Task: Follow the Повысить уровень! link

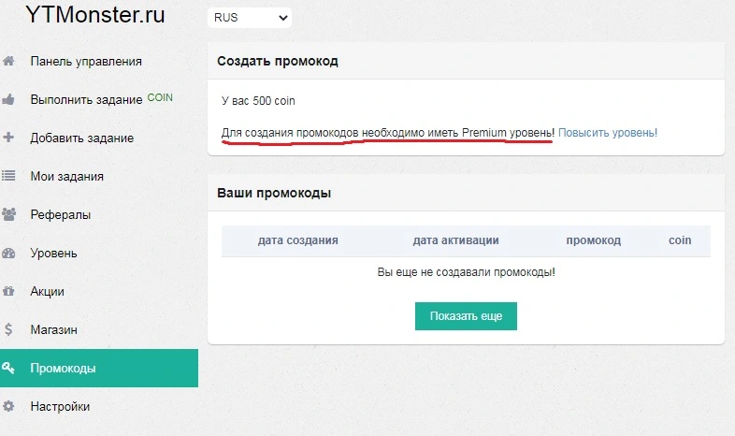Action: pos(608,133)
